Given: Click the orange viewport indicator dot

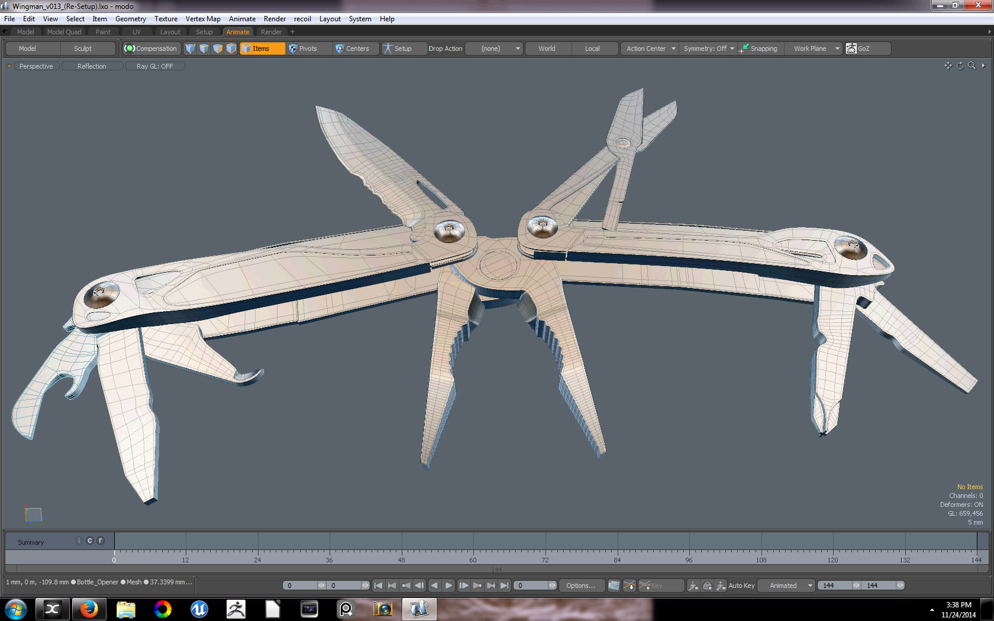Looking at the screenshot, I should (x=9, y=66).
